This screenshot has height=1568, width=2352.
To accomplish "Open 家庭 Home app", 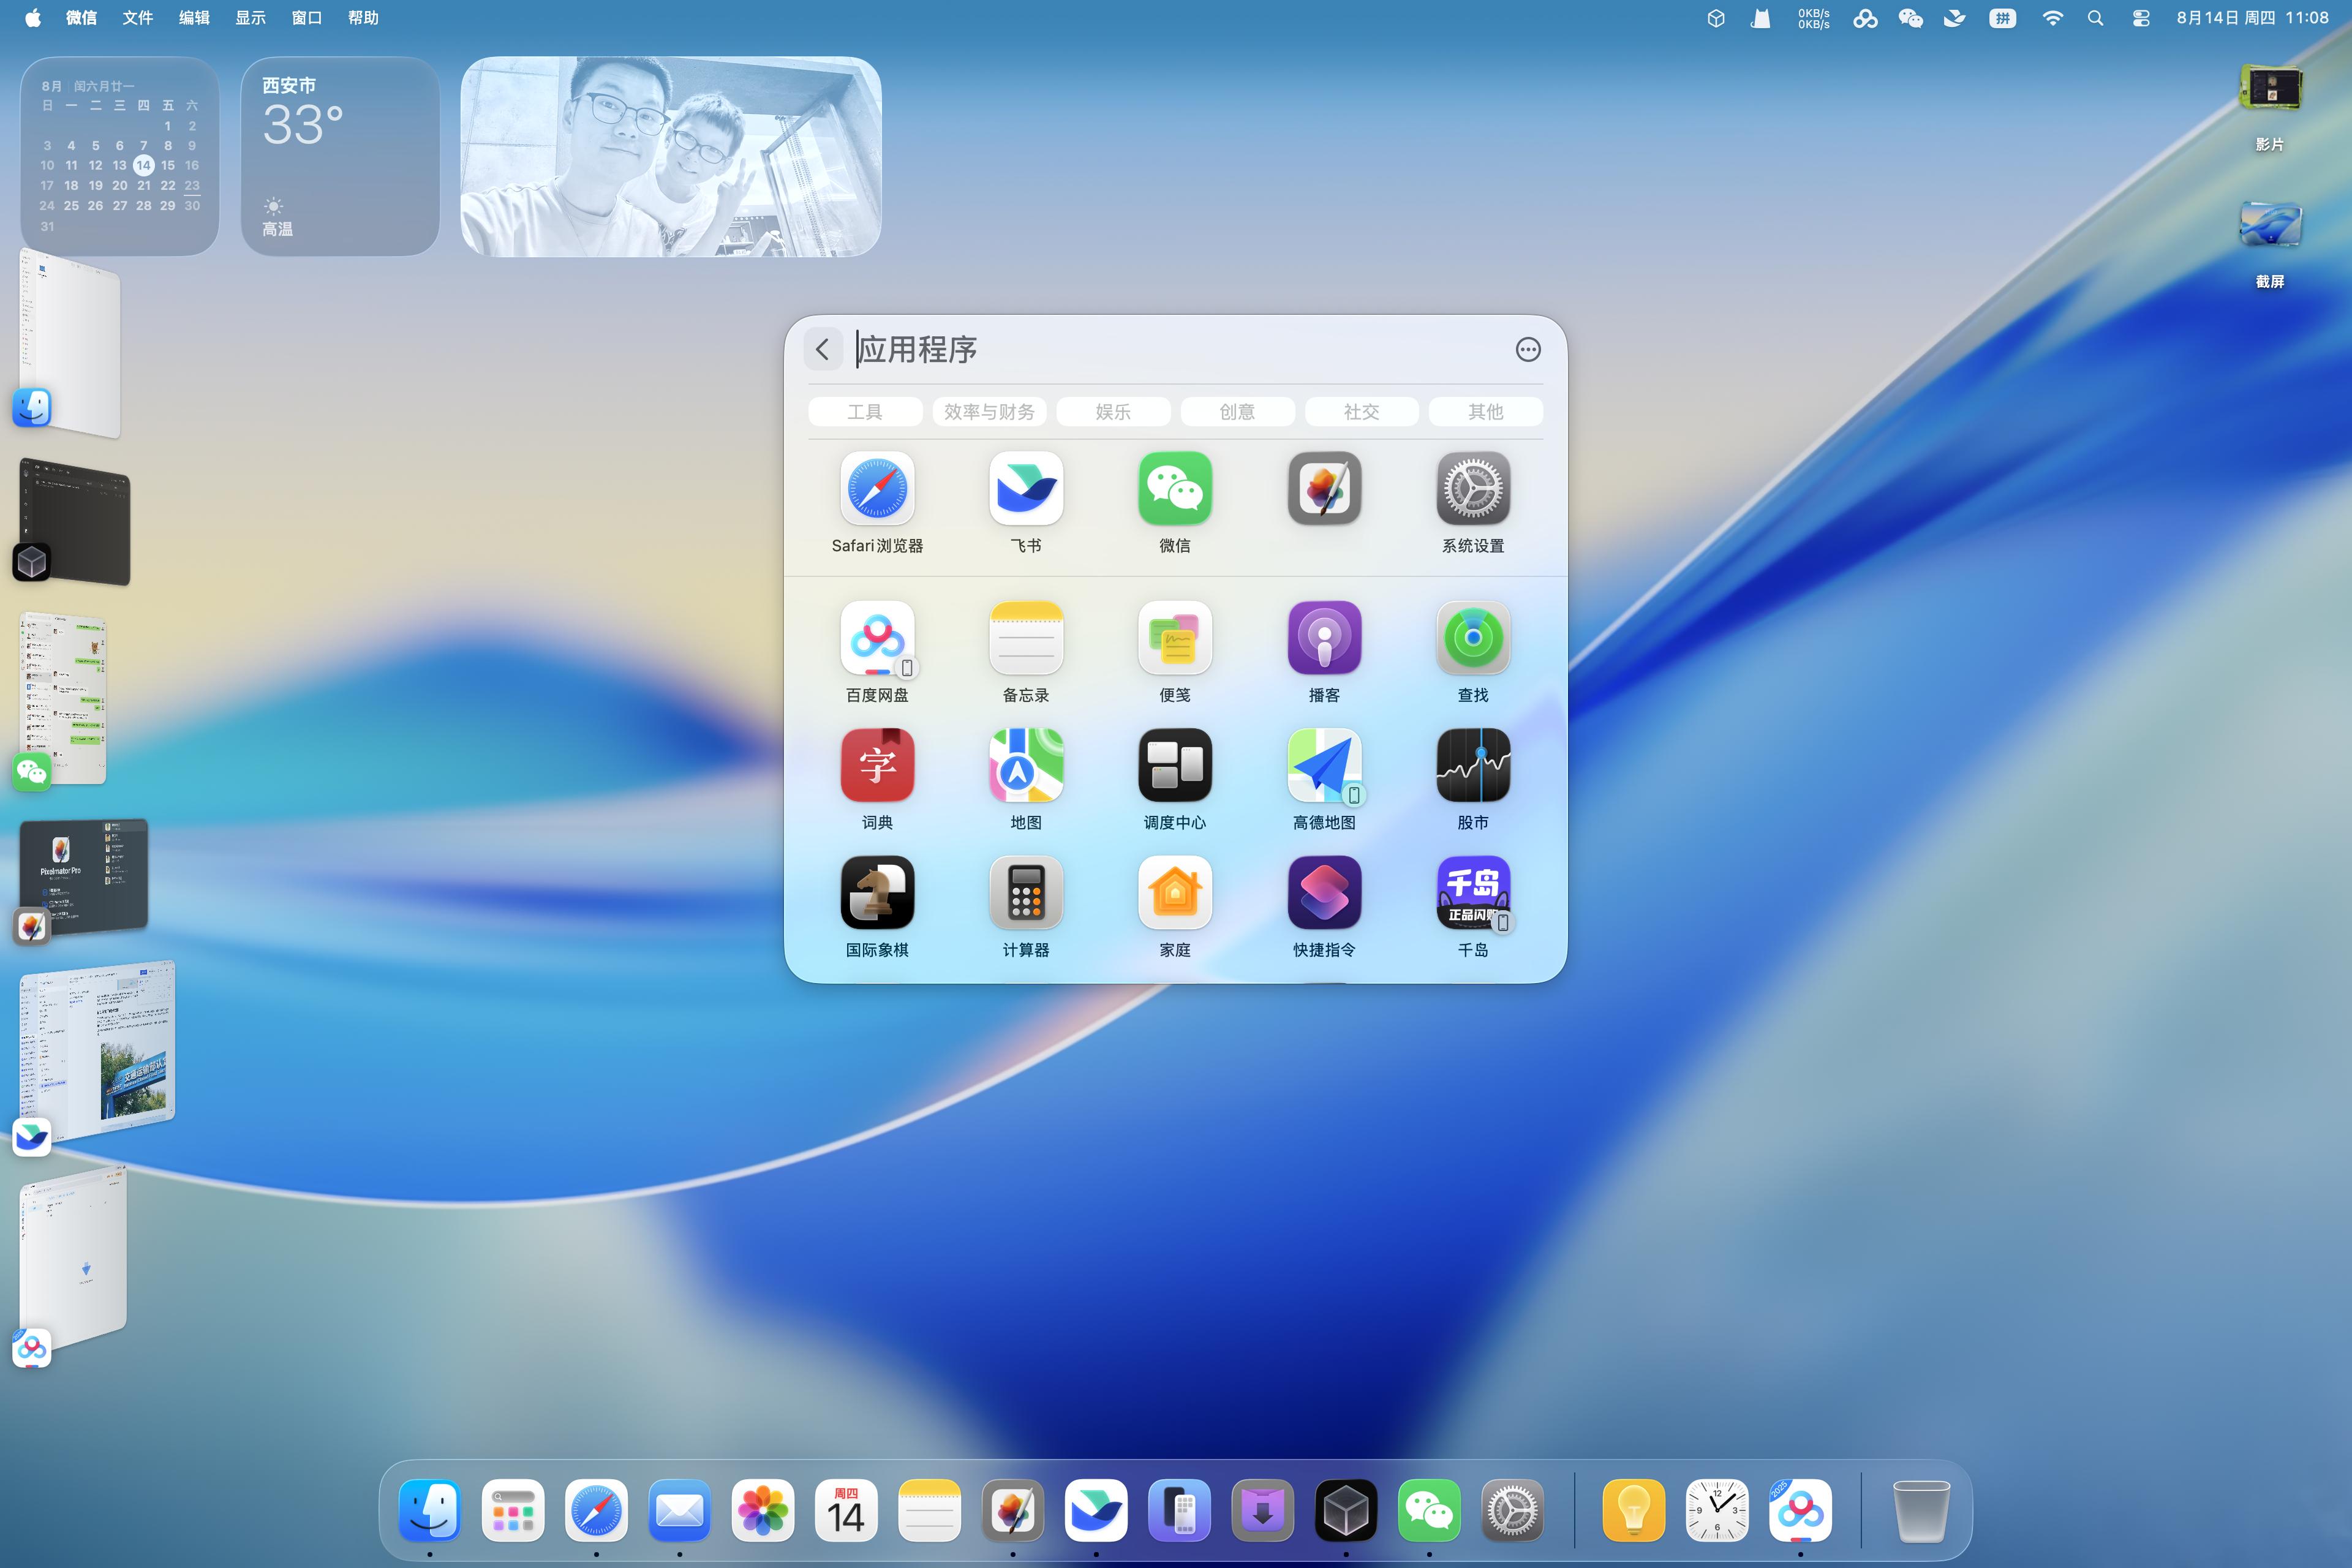I will point(1175,893).
